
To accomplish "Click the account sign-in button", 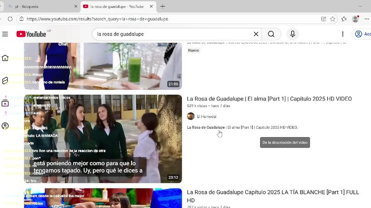I will [362, 34].
